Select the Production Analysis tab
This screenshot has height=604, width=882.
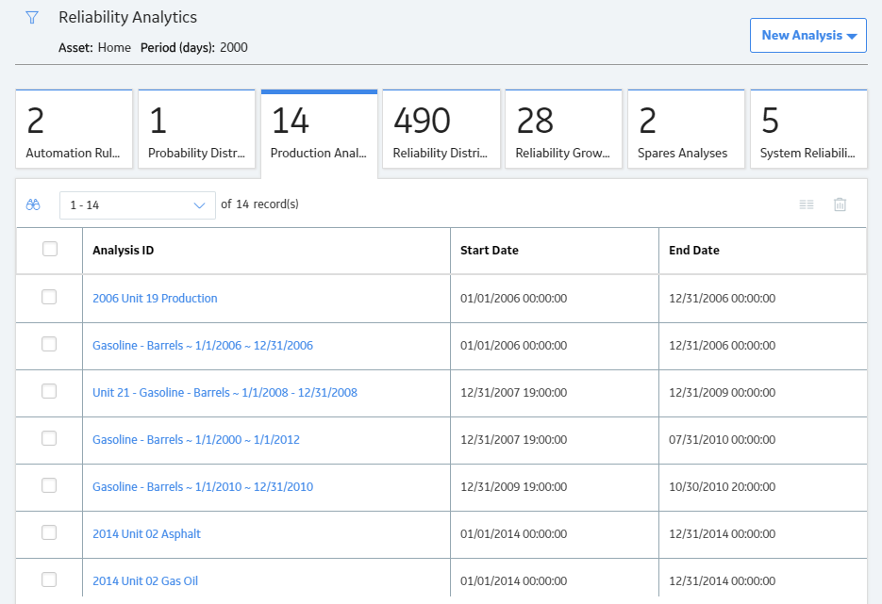pos(319,134)
